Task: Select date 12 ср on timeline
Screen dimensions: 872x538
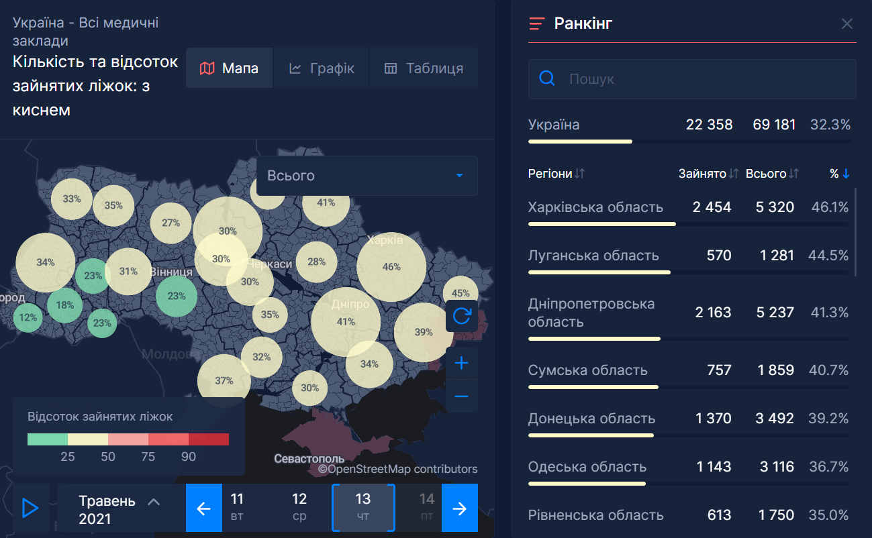Action: coord(299,507)
